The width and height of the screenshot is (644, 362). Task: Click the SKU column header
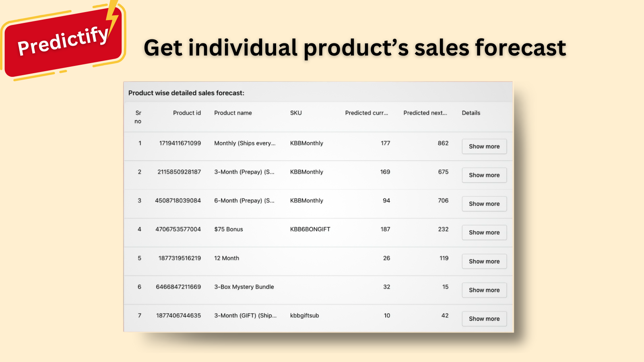point(296,113)
